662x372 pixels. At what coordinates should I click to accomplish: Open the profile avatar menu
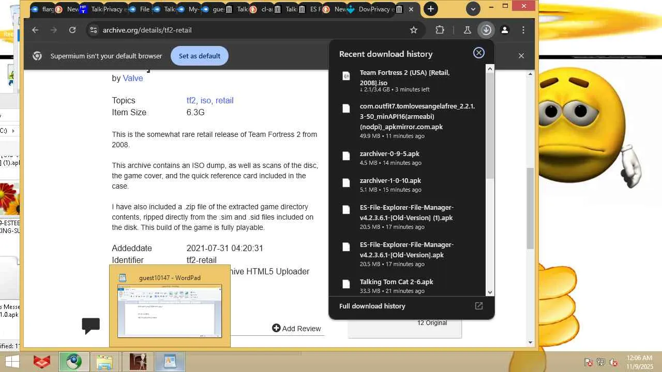505,30
